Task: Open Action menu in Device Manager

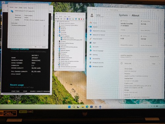Action: pos(61,16)
